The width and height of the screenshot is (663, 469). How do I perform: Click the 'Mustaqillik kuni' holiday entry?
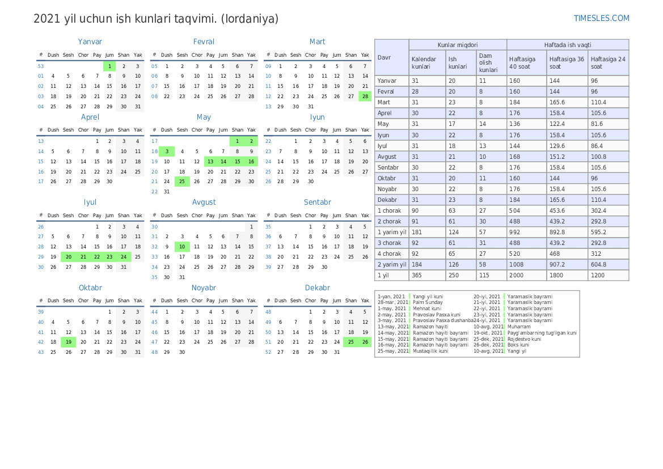click(430, 351)
